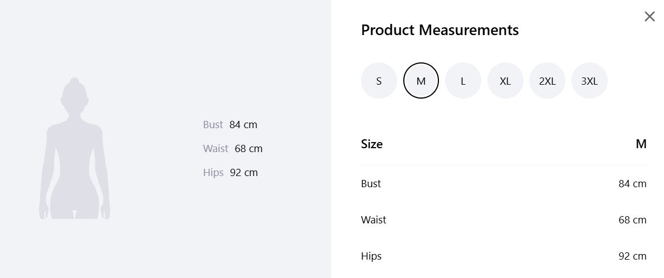Click the Bust row in measurements table
This screenshot has width=664, height=278.
504,183
